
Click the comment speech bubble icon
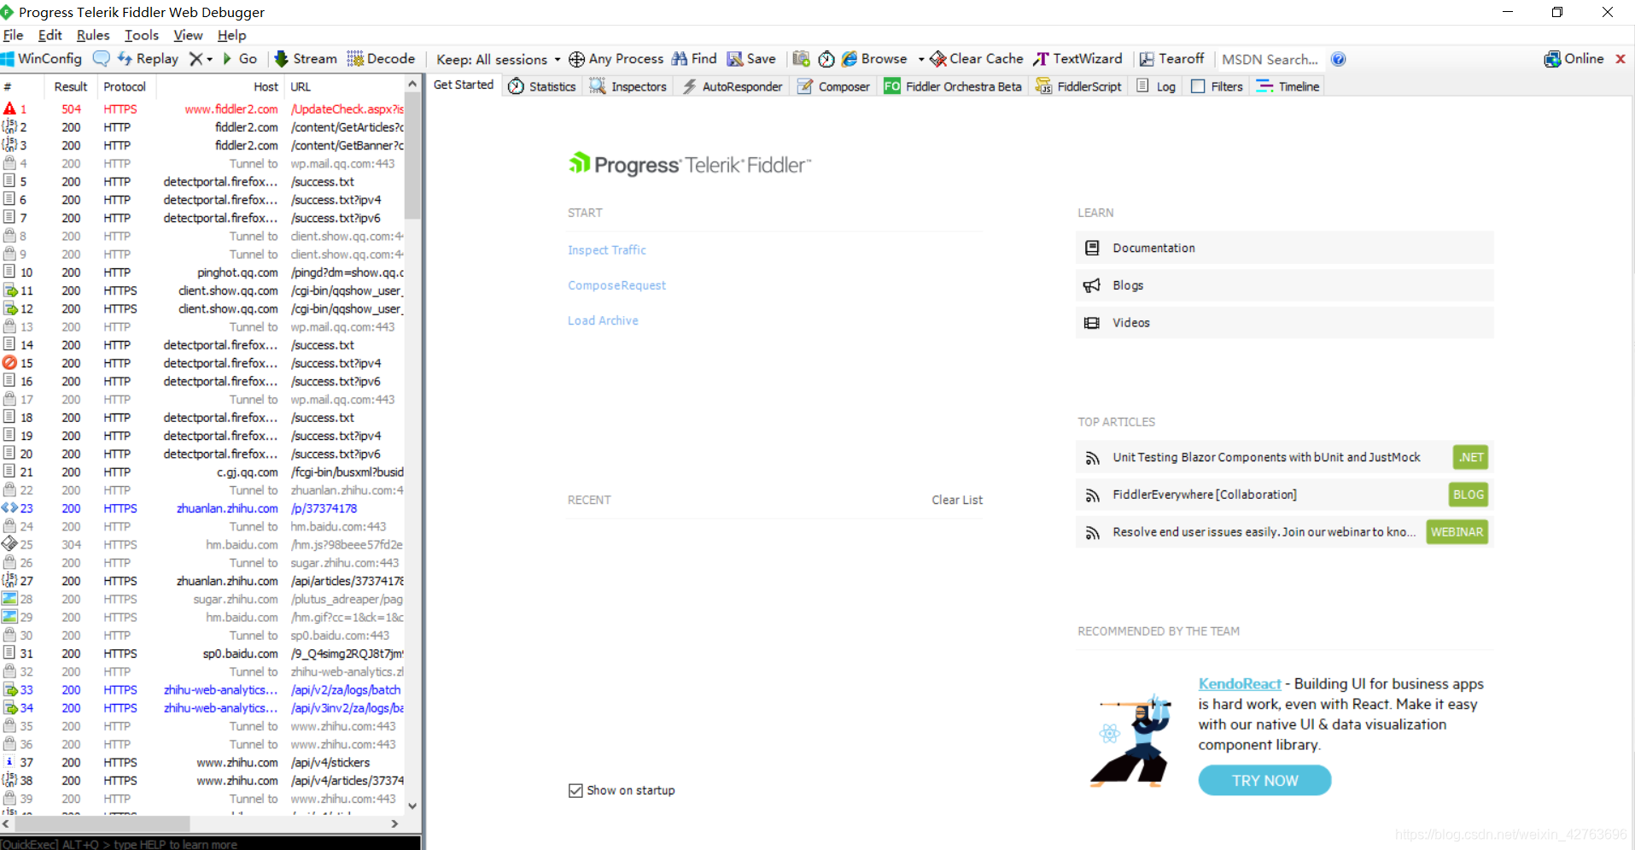point(101,59)
